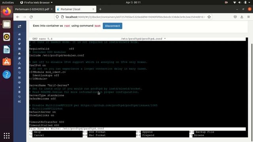Image resolution: width=253 pixels, height=142 pixels.
Task: Open Registries database icon in sidebar
Action: click(x=19, y=92)
